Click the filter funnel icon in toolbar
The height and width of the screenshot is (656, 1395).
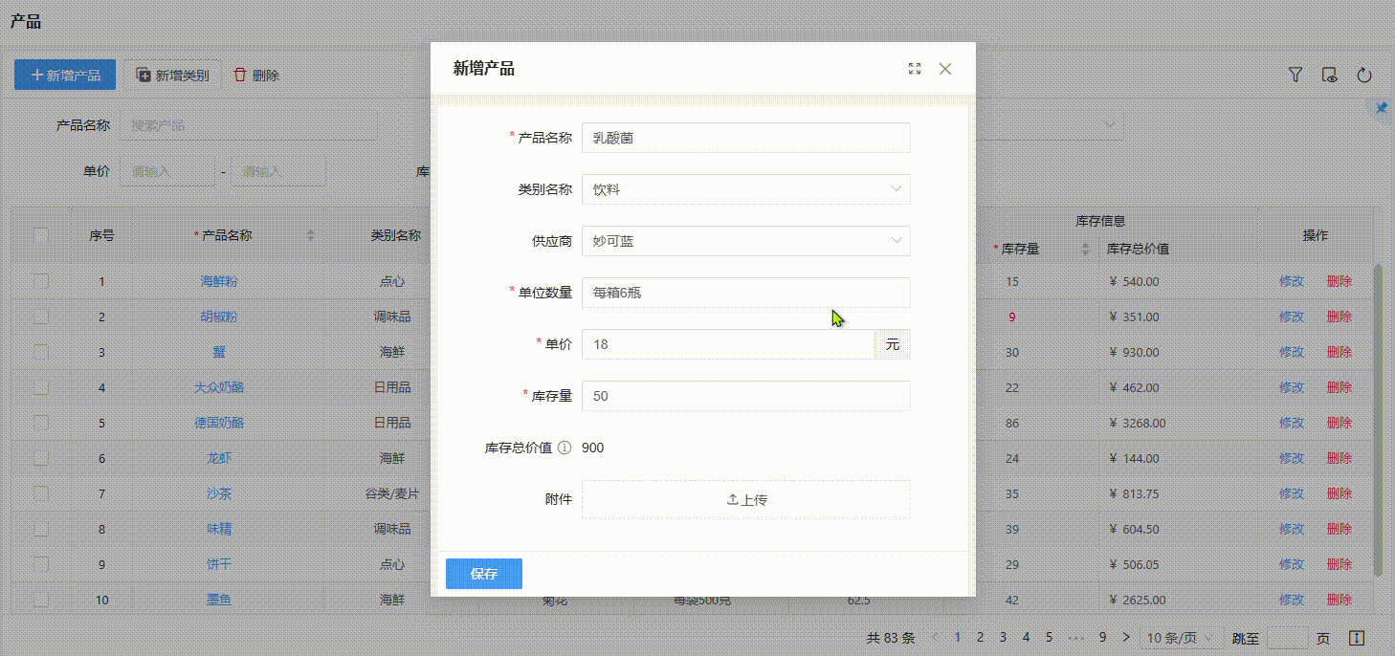point(1295,75)
